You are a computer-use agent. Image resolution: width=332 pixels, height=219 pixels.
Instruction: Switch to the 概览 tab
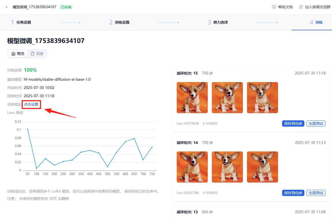[x=18, y=54]
